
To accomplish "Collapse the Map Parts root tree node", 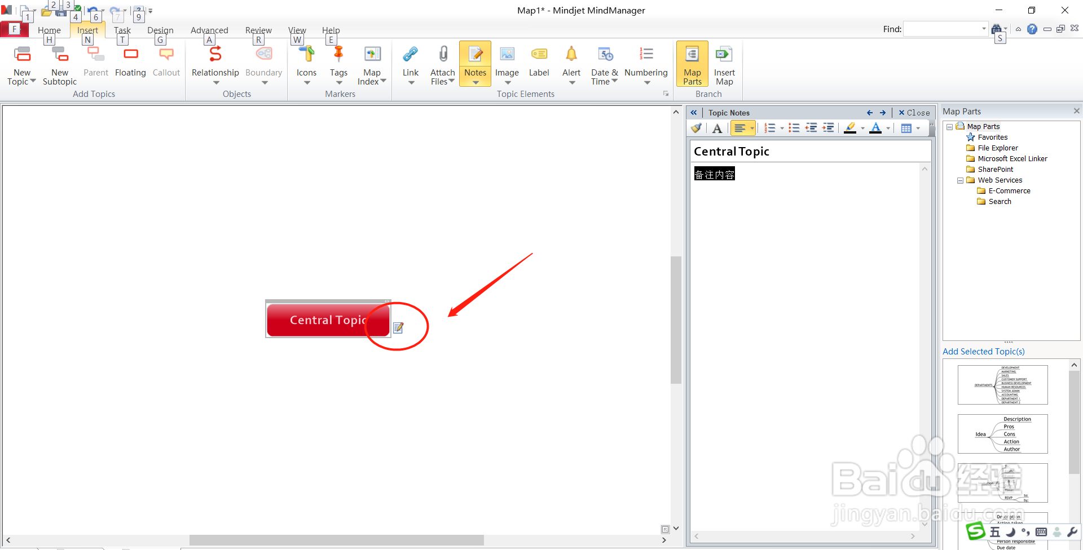I will click(950, 127).
